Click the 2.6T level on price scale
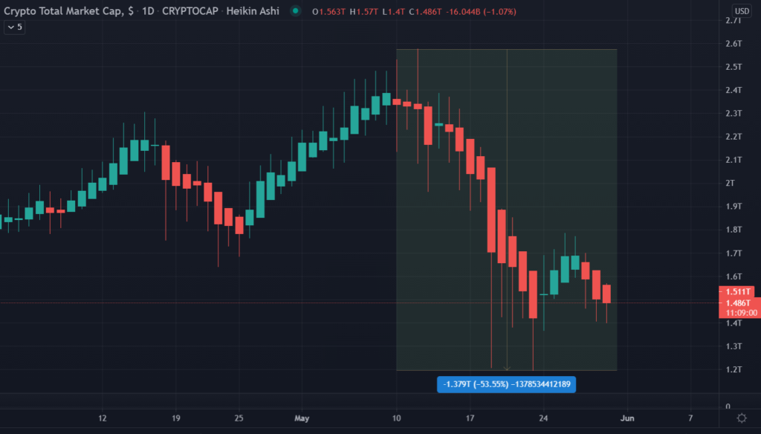Viewport: 761px width, 434px height. 734,44
